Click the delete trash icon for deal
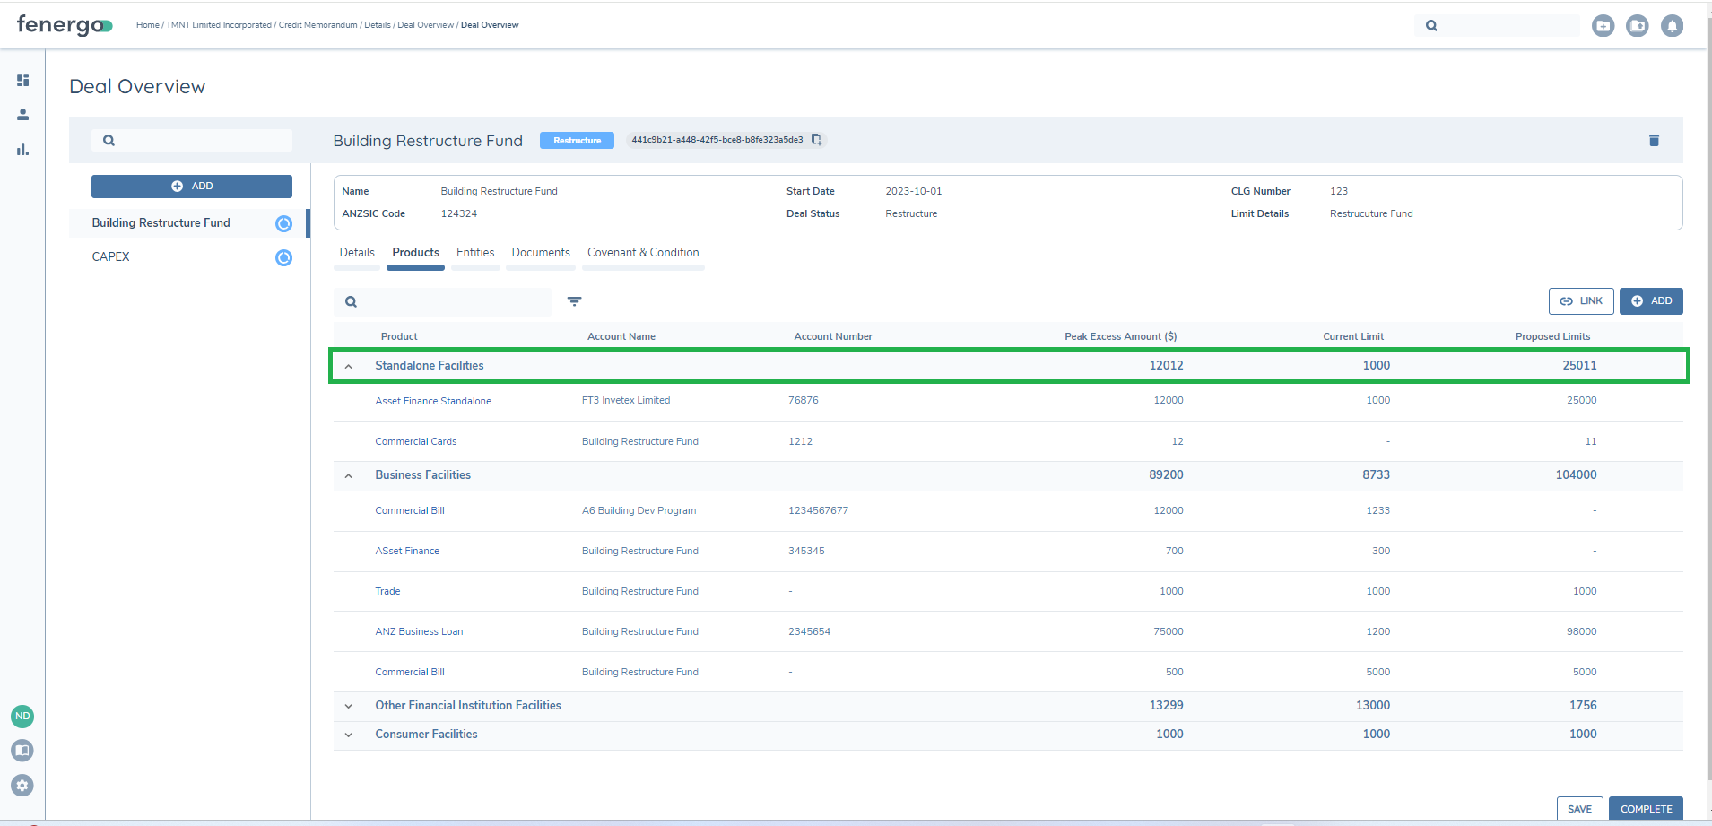 coord(1654,141)
